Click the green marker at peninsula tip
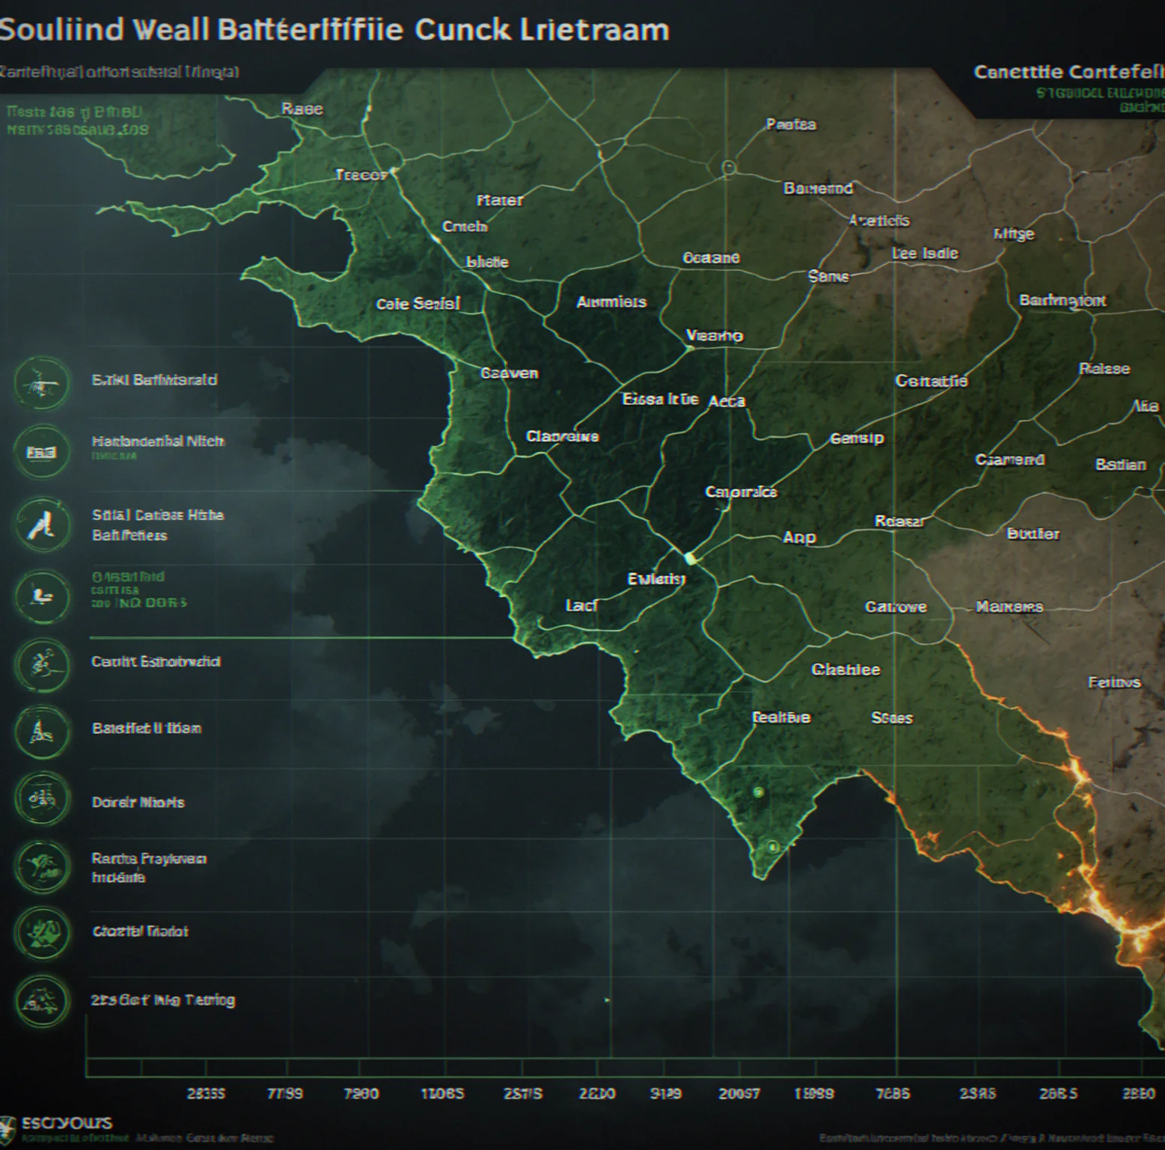The image size is (1165, 1150). coord(772,847)
